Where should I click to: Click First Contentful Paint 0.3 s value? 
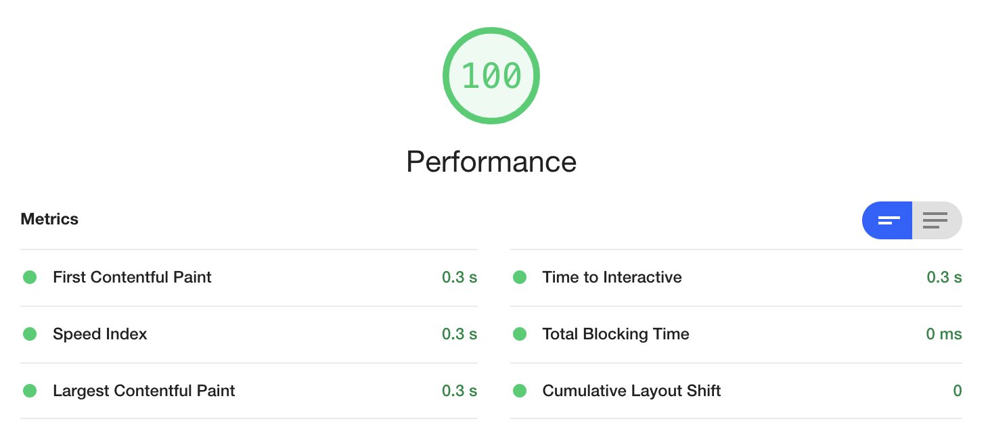[x=459, y=277]
